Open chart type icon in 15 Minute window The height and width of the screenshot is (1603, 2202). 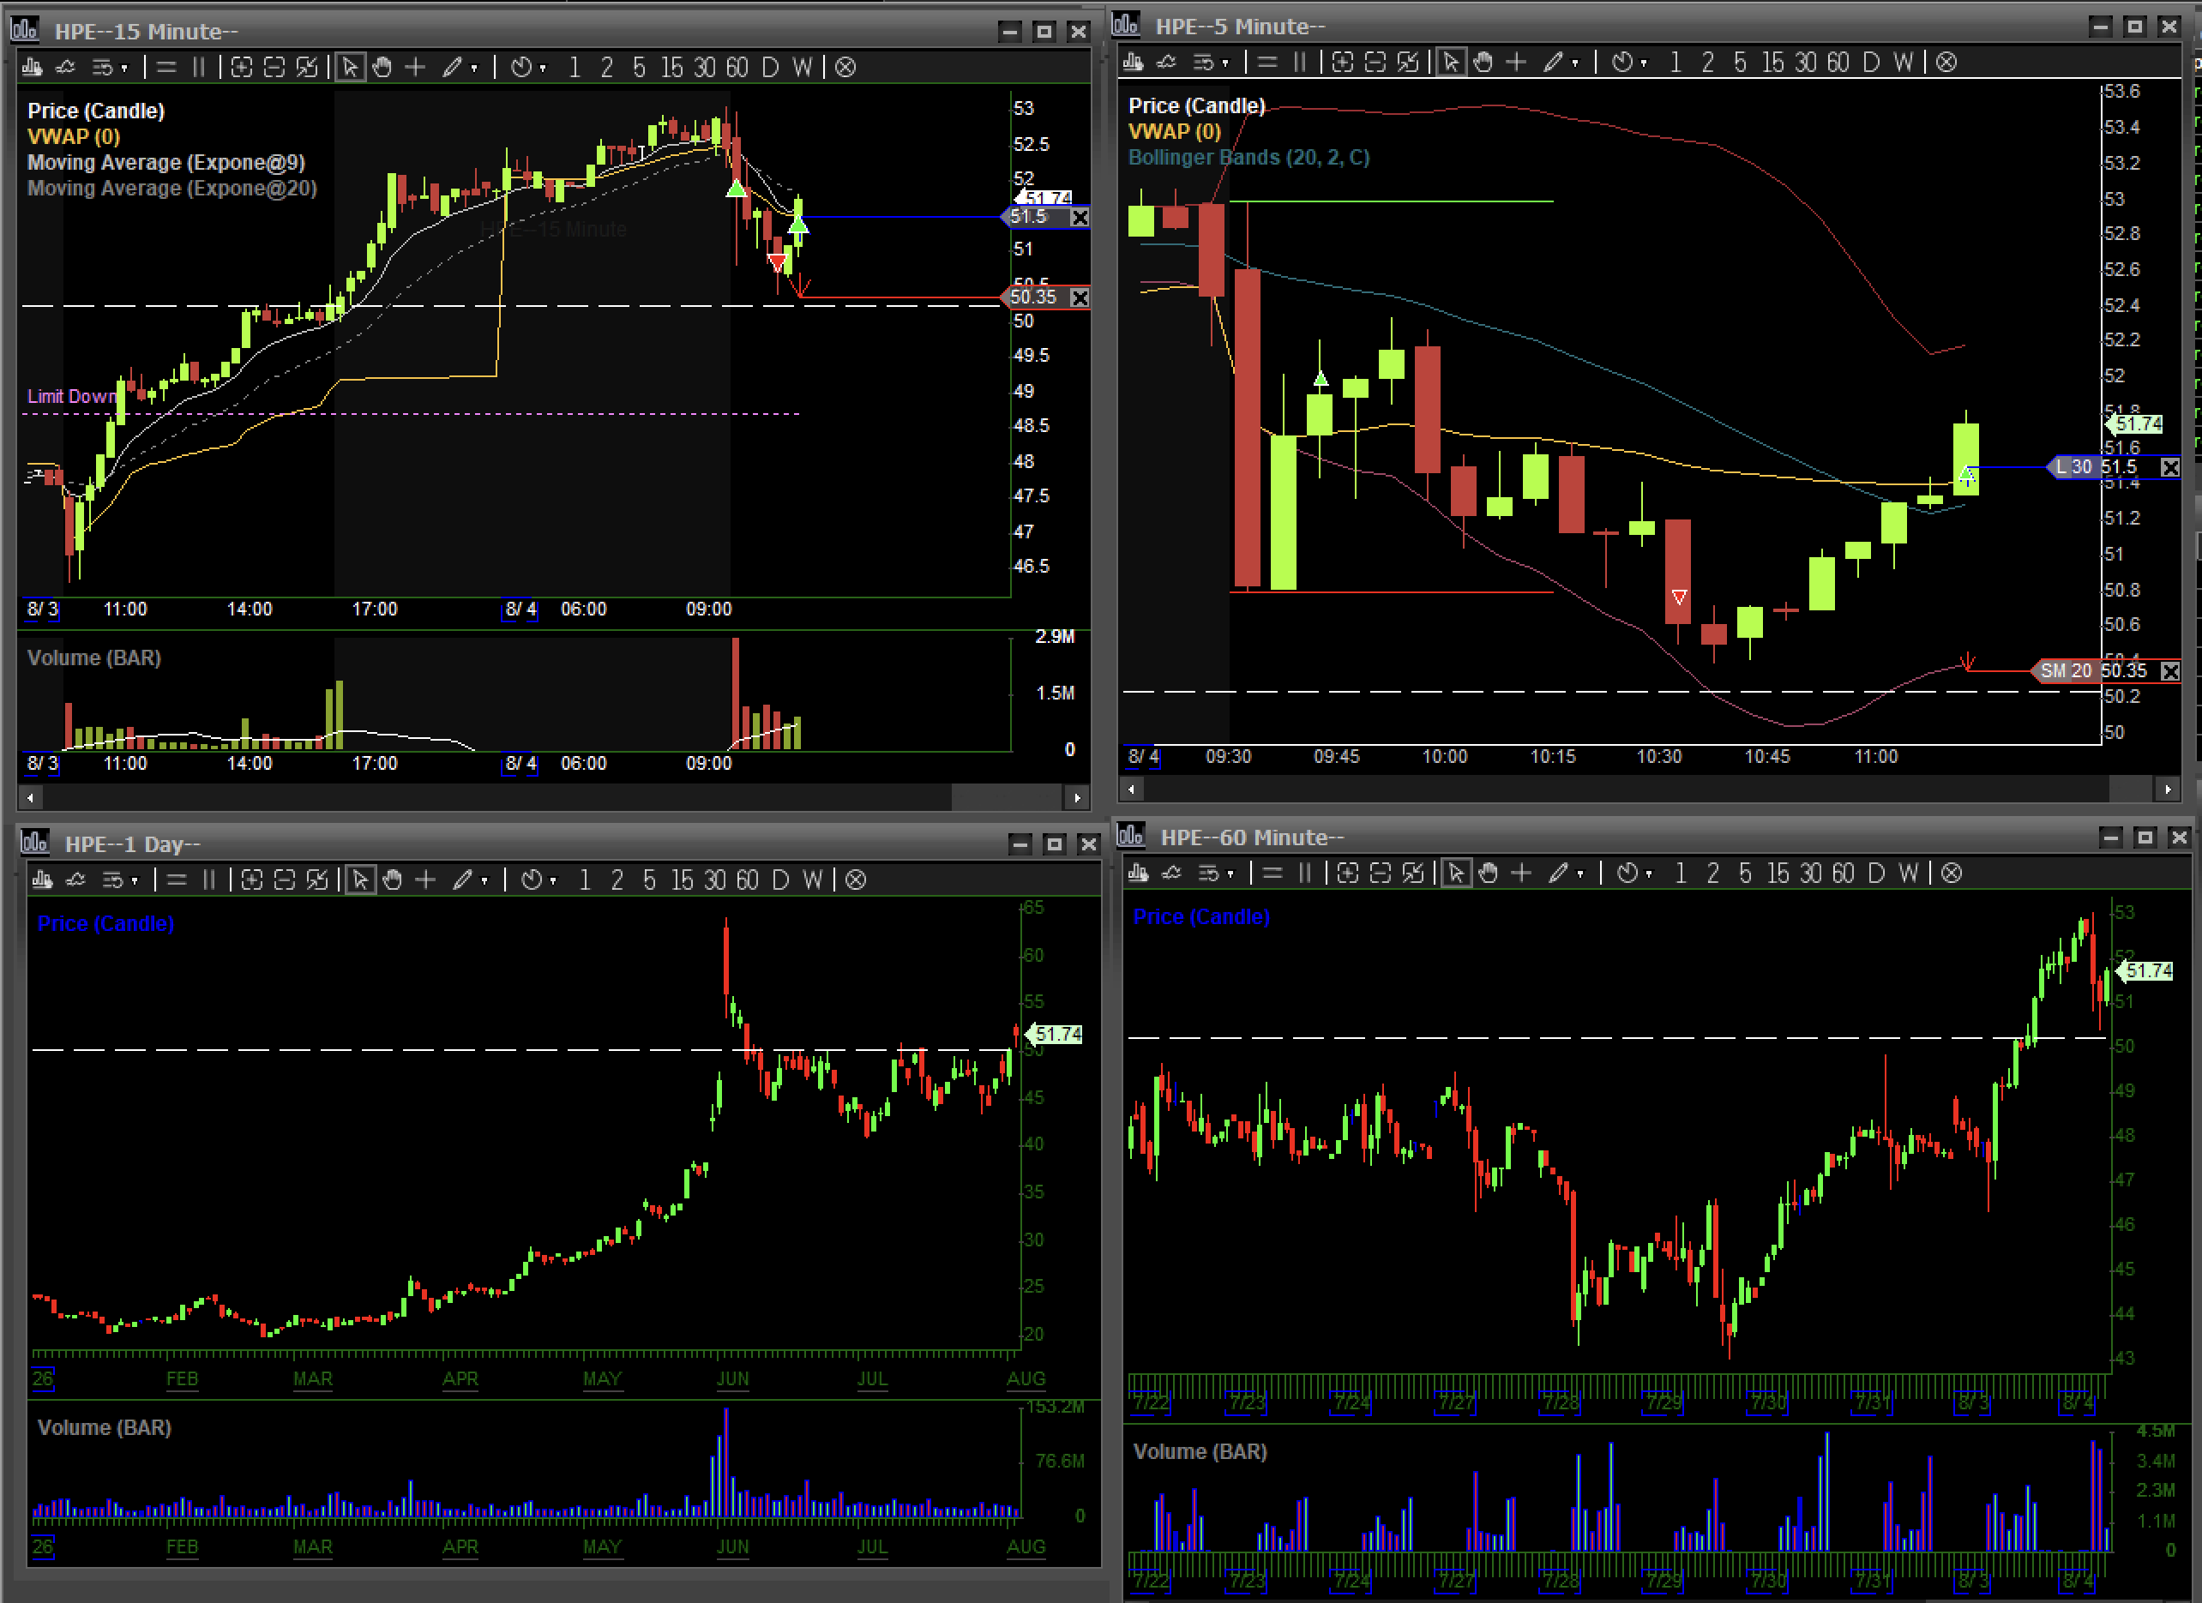pyautogui.click(x=32, y=67)
